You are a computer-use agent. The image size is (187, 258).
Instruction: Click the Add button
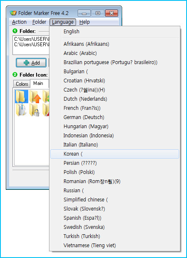point(31,63)
